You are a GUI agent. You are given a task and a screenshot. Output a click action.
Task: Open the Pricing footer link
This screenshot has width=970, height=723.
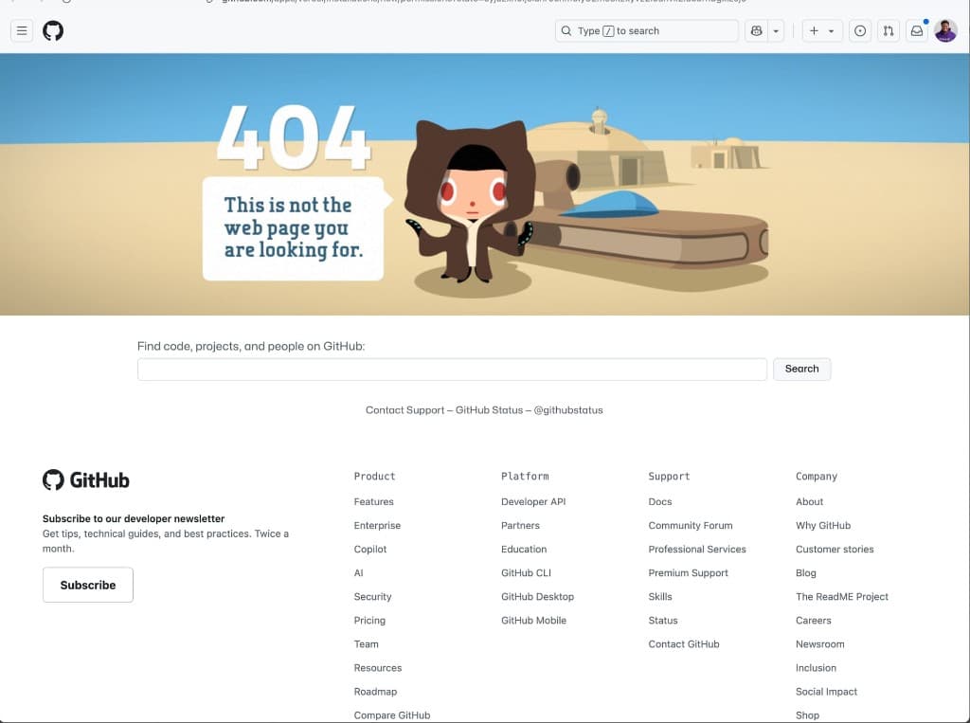pyautogui.click(x=369, y=621)
